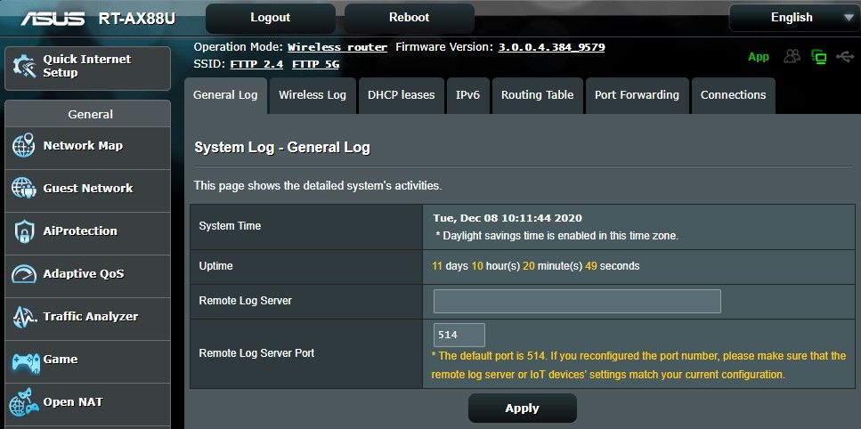The height and width of the screenshot is (429, 861).
Task: Open the Port Forwarding tab
Action: pos(637,95)
